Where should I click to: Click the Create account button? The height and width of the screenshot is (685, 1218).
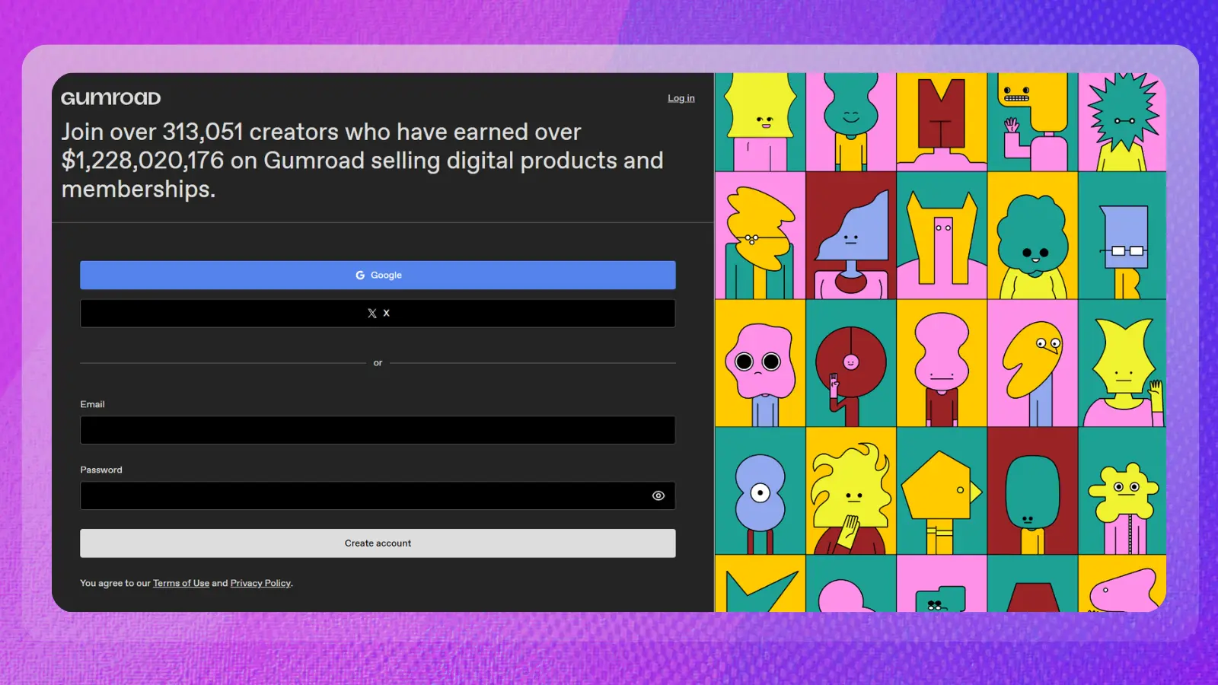coord(378,543)
